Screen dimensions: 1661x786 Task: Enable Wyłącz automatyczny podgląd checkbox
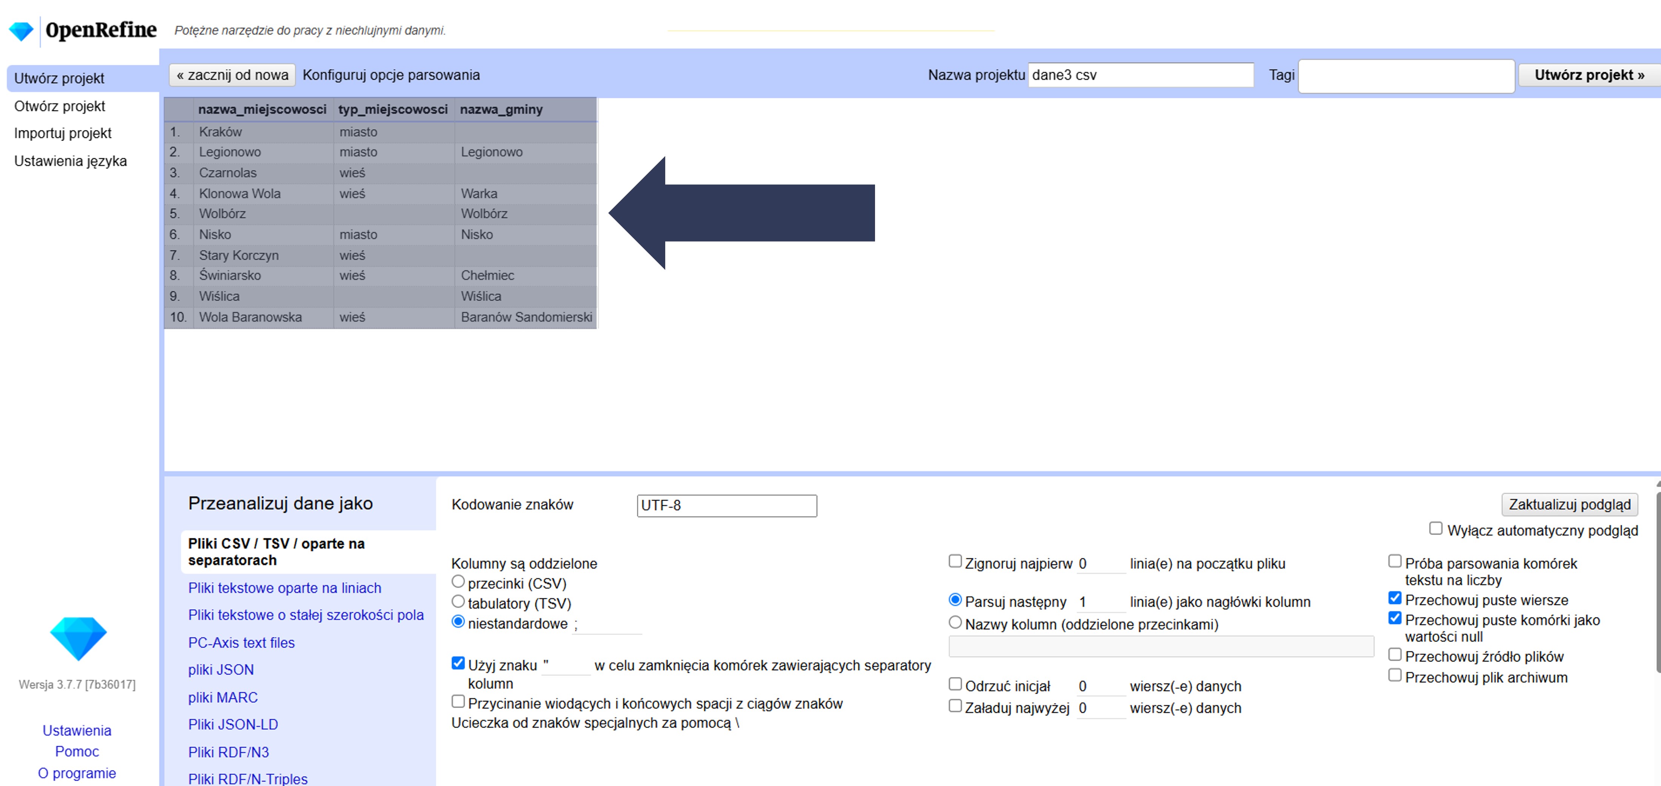[1435, 528]
